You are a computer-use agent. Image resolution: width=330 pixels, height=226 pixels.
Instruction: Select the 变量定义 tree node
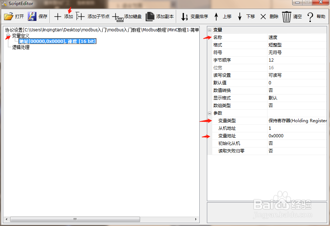(21, 36)
